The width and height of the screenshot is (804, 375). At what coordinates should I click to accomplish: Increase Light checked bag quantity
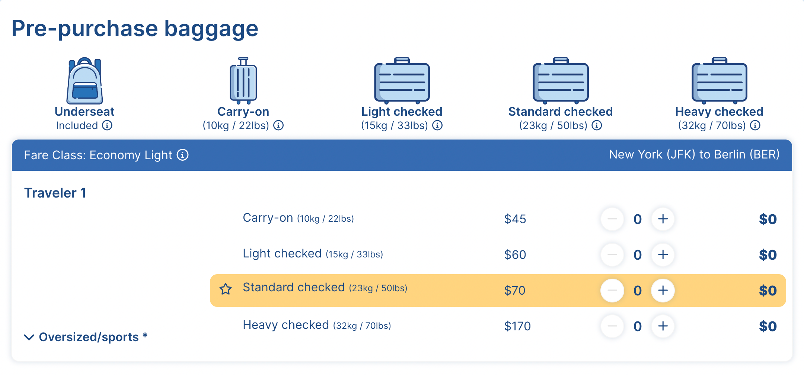(x=663, y=255)
